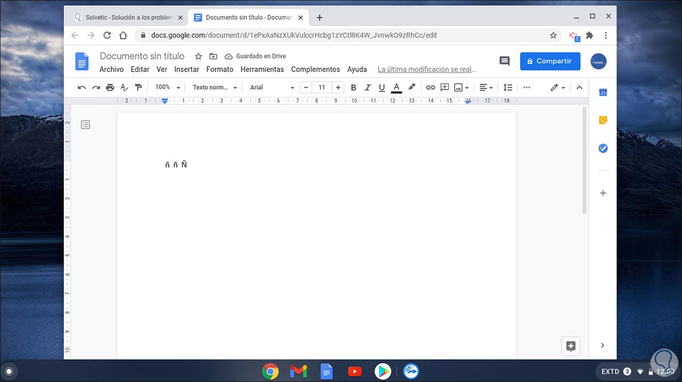
Task: Open the Ayuda menu
Action: click(357, 69)
